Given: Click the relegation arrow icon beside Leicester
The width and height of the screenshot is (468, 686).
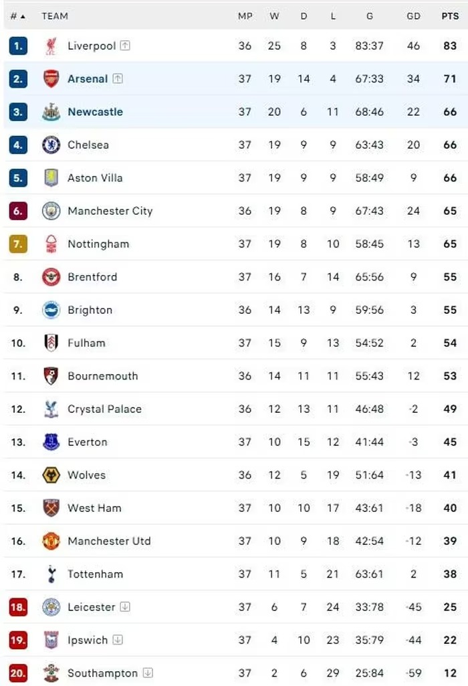Looking at the screenshot, I should click(x=125, y=606).
